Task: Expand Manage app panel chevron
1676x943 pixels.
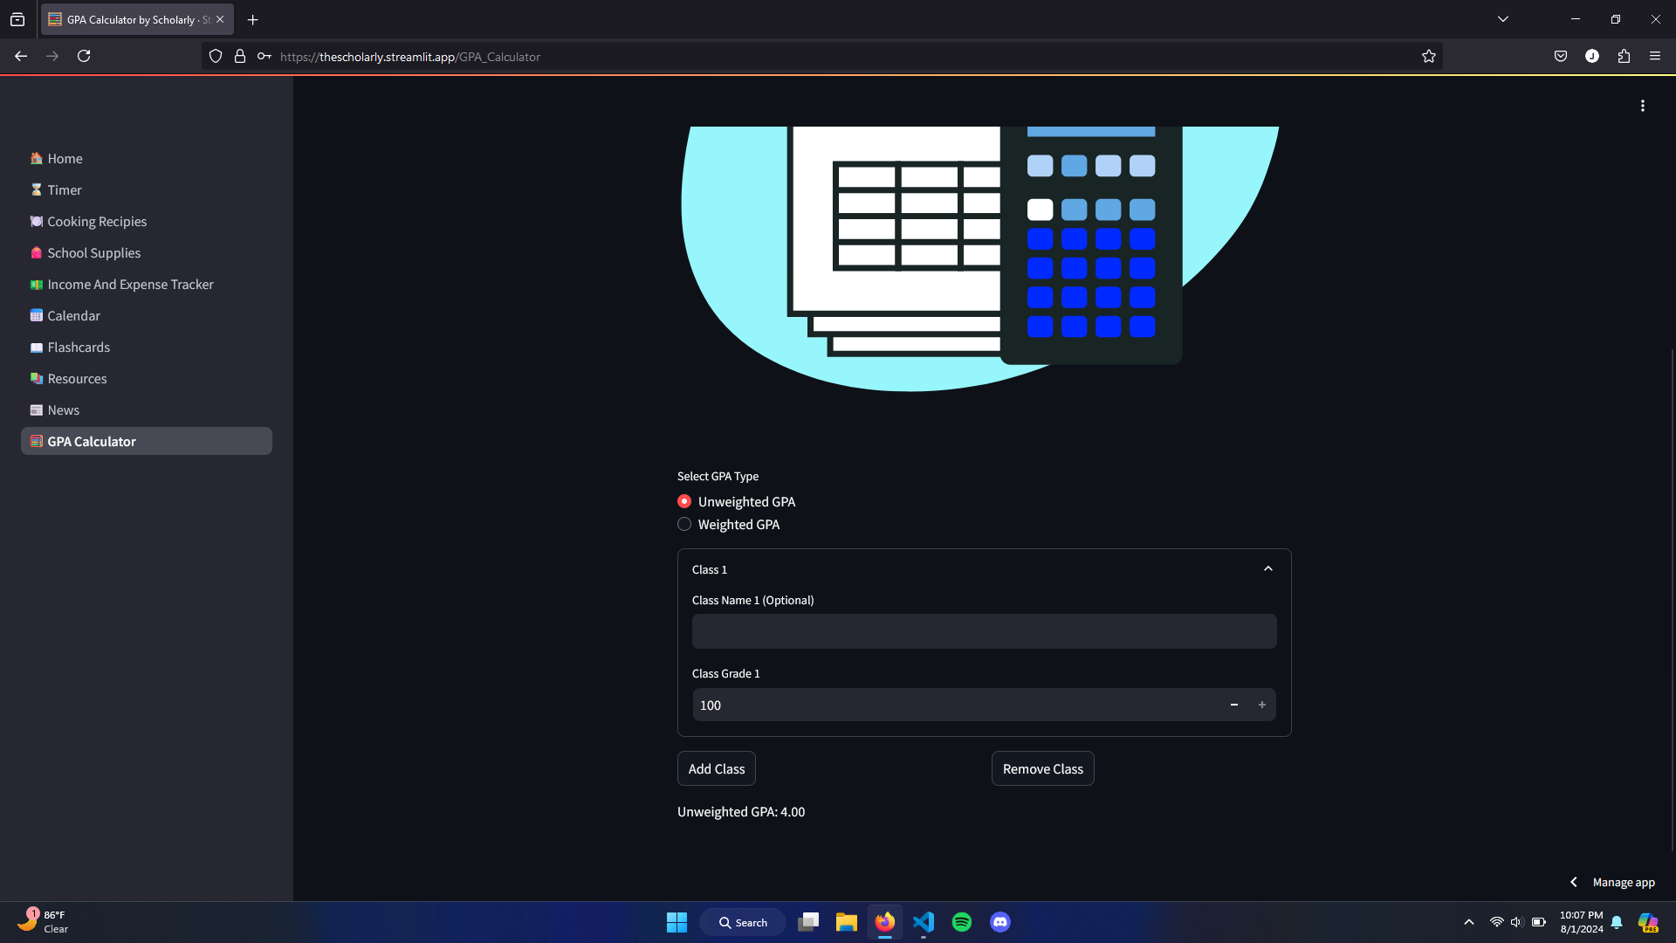Action: 1573,882
